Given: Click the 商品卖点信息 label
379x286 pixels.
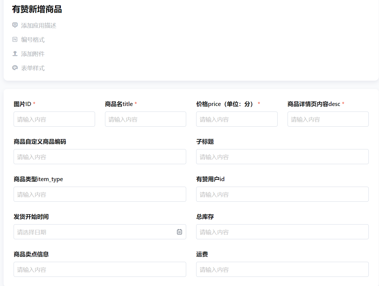Looking at the screenshot, I should tap(31, 254).
